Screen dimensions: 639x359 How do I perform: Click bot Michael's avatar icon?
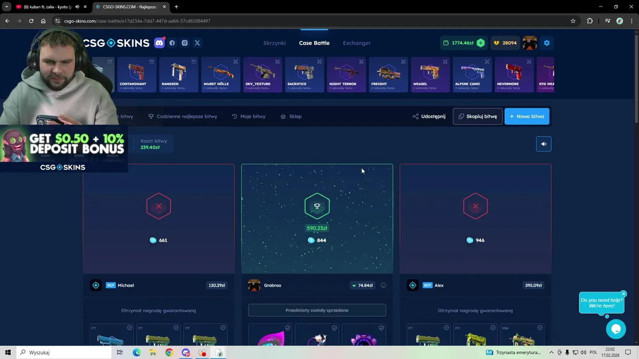[96, 285]
